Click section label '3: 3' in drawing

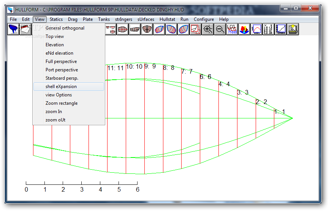[243, 92]
